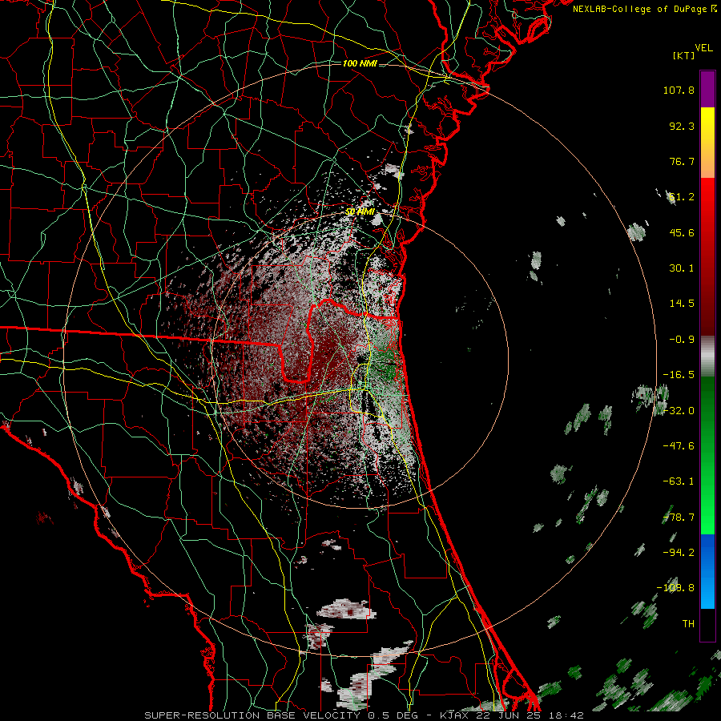Click the VEL label above the color scale
This screenshot has height=721, width=721.
(704, 48)
